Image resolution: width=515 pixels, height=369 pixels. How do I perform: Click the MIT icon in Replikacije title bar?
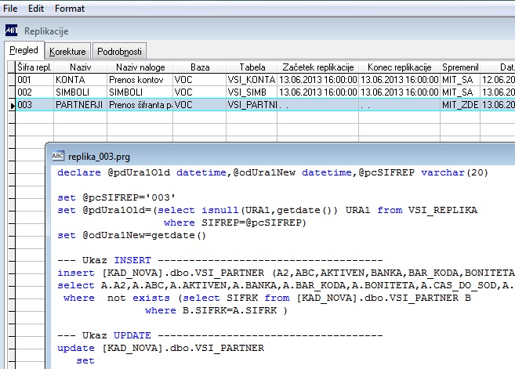[12, 31]
